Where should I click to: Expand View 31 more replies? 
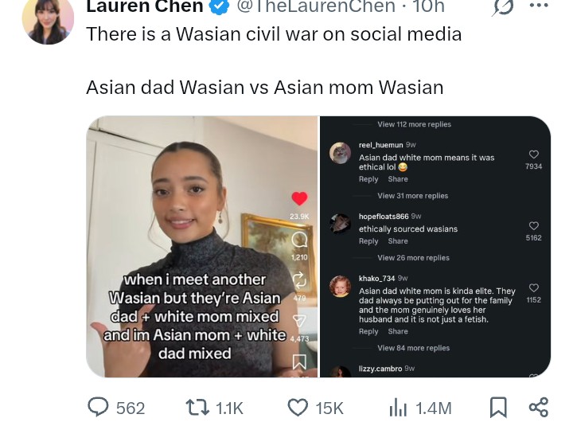(412, 196)
